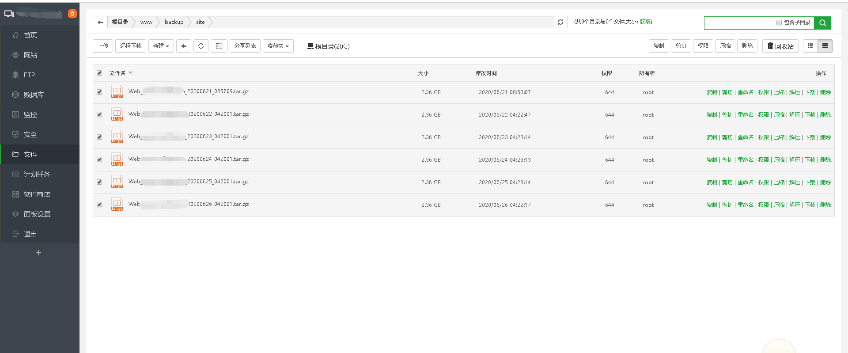
Task: Click 删除 for the 20200626 backup file
Action: 825,205
